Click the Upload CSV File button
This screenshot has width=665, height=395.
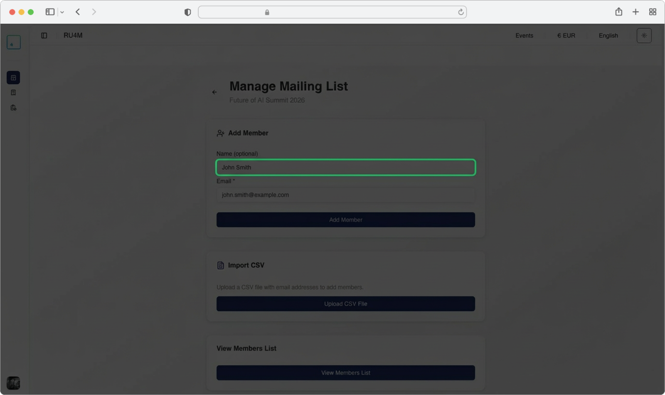point(345,304)
